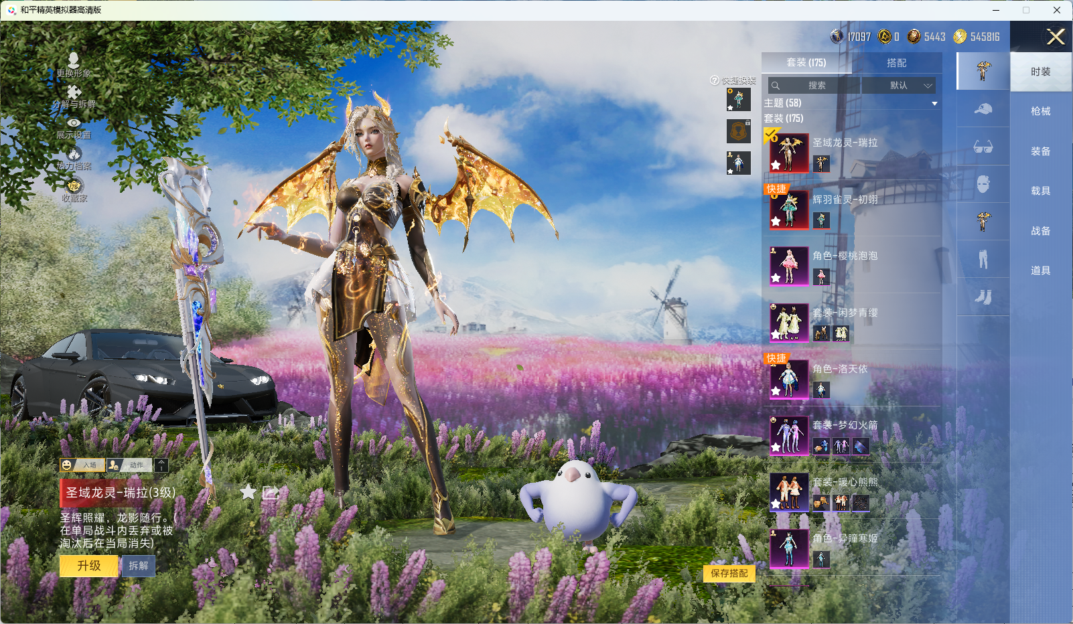Open 热力档案 flame icon
Screen dimensions: 1073x624
[x=74, y=155]
